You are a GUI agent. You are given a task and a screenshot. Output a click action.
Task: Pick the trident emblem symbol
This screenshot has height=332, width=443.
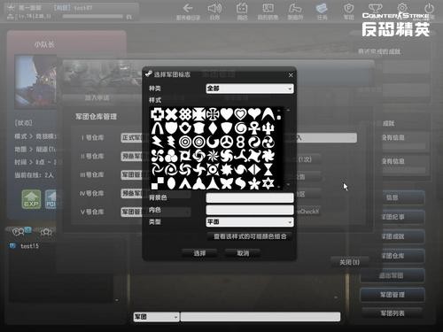(x=268, y=128)
